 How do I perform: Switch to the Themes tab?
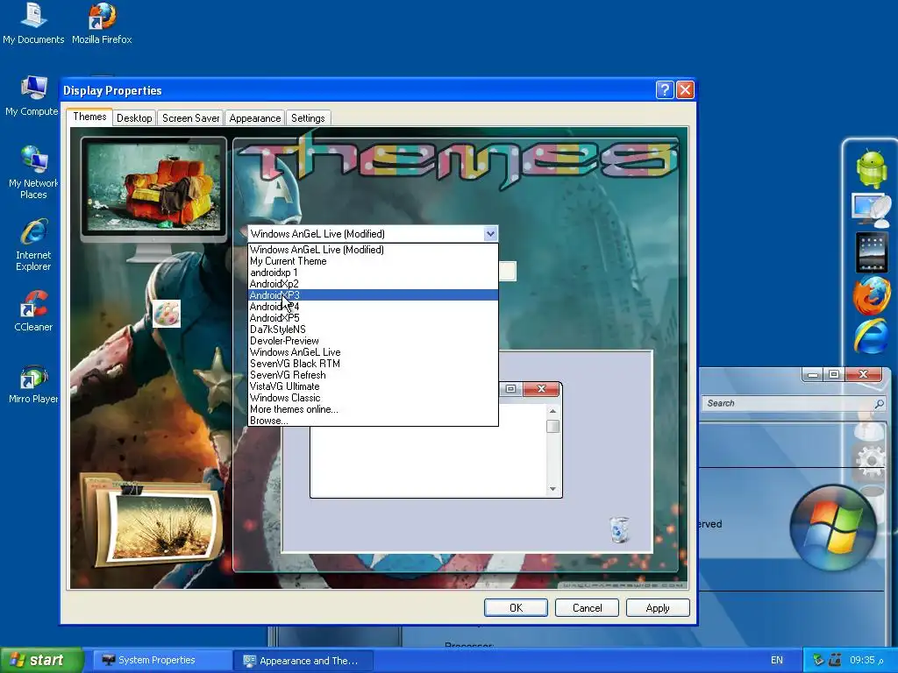coord(89,117)
